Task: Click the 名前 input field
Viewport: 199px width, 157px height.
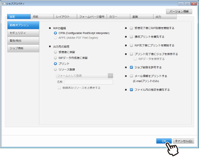Action: [89, 82]
